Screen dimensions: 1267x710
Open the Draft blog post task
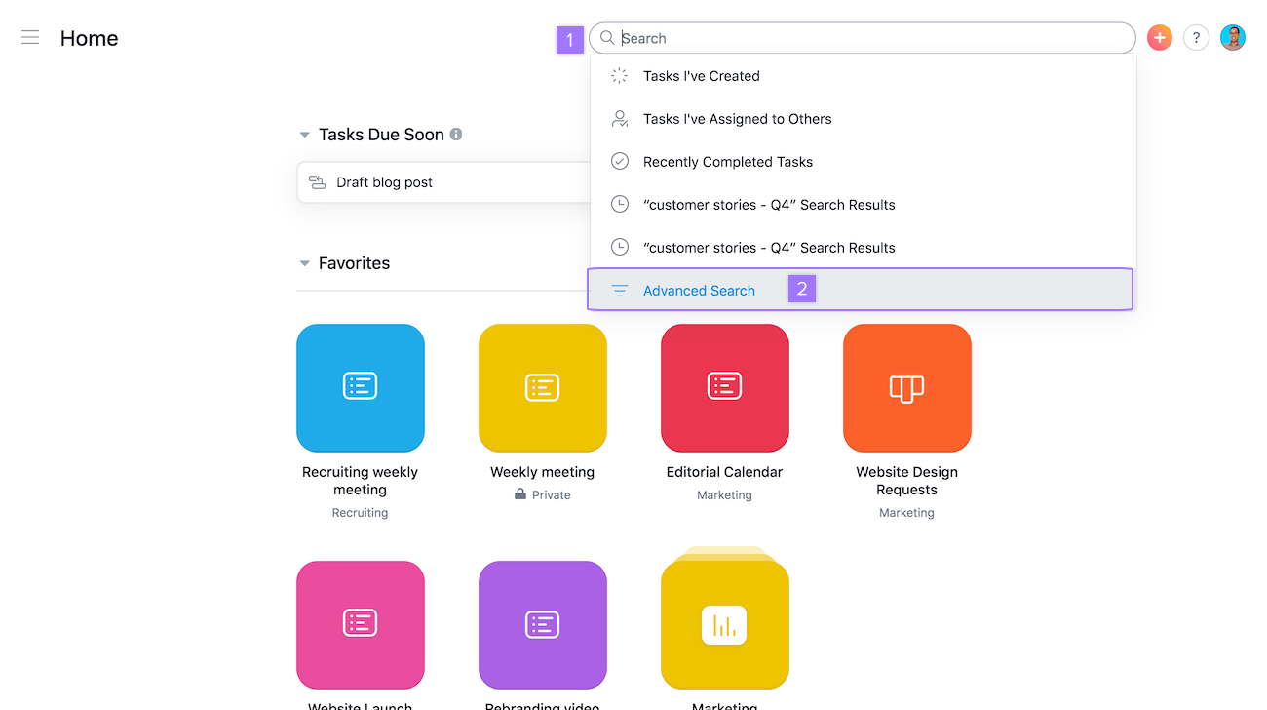(443, 182)
